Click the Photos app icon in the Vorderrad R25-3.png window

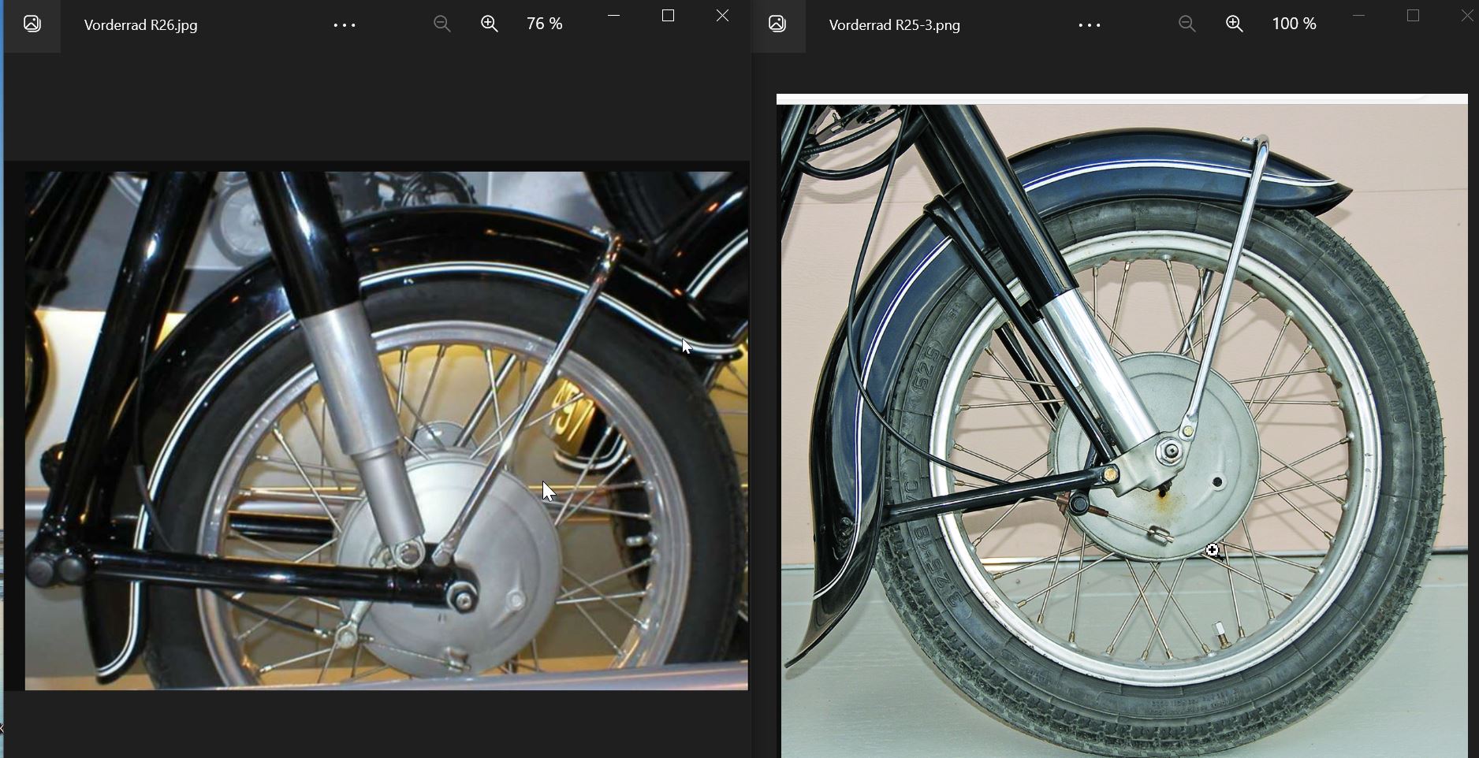(x=777, y=24)
